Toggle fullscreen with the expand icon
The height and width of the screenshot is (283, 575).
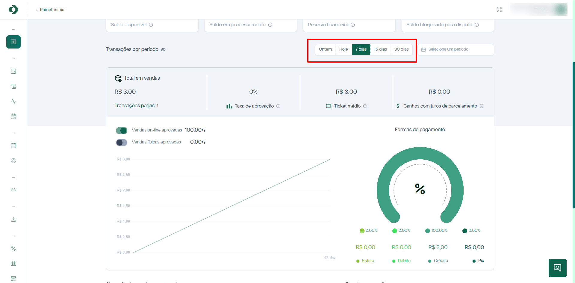[x=499, y=10]
